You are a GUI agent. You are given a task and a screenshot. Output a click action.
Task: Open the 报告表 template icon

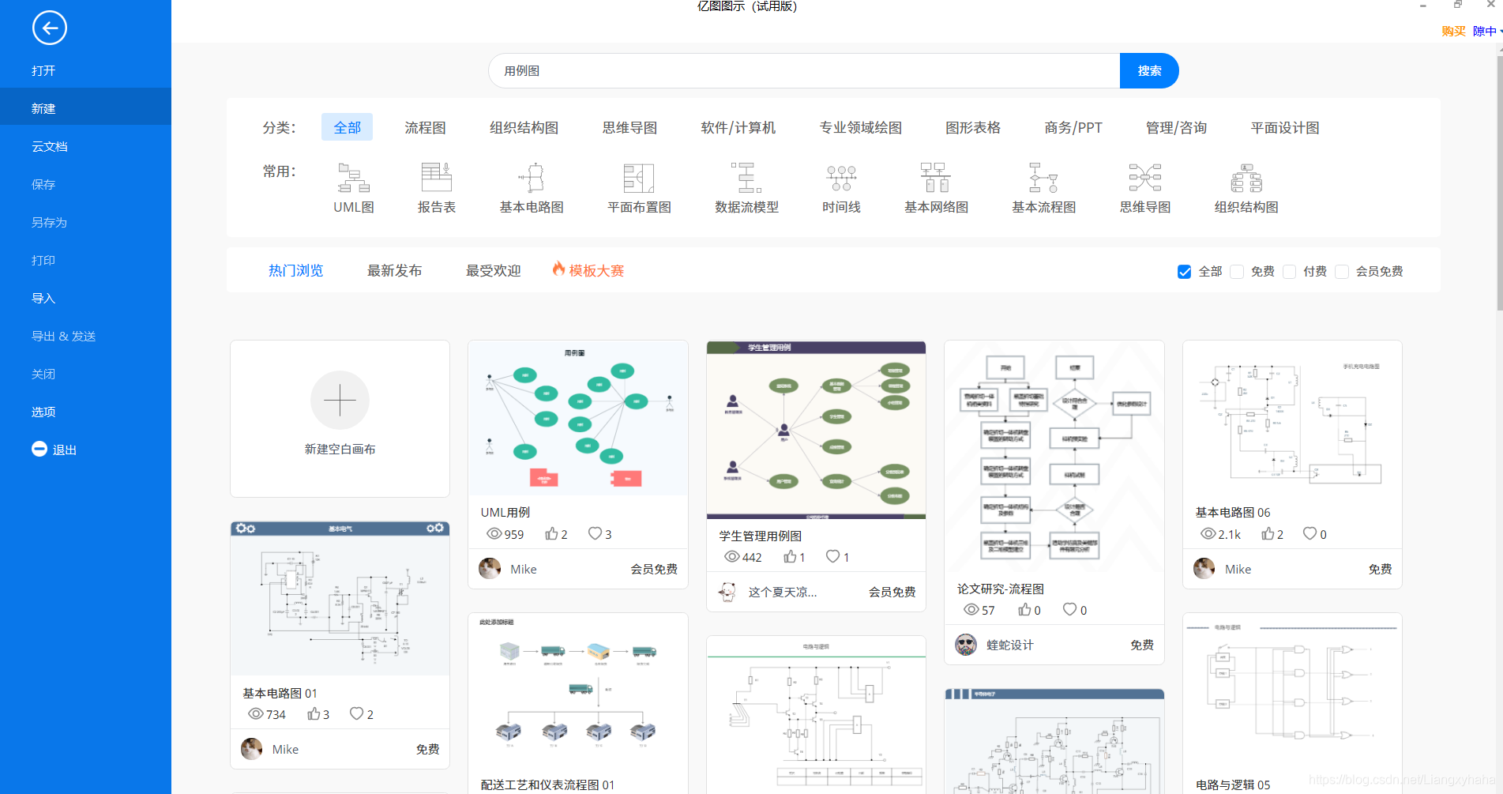[436, 178]
